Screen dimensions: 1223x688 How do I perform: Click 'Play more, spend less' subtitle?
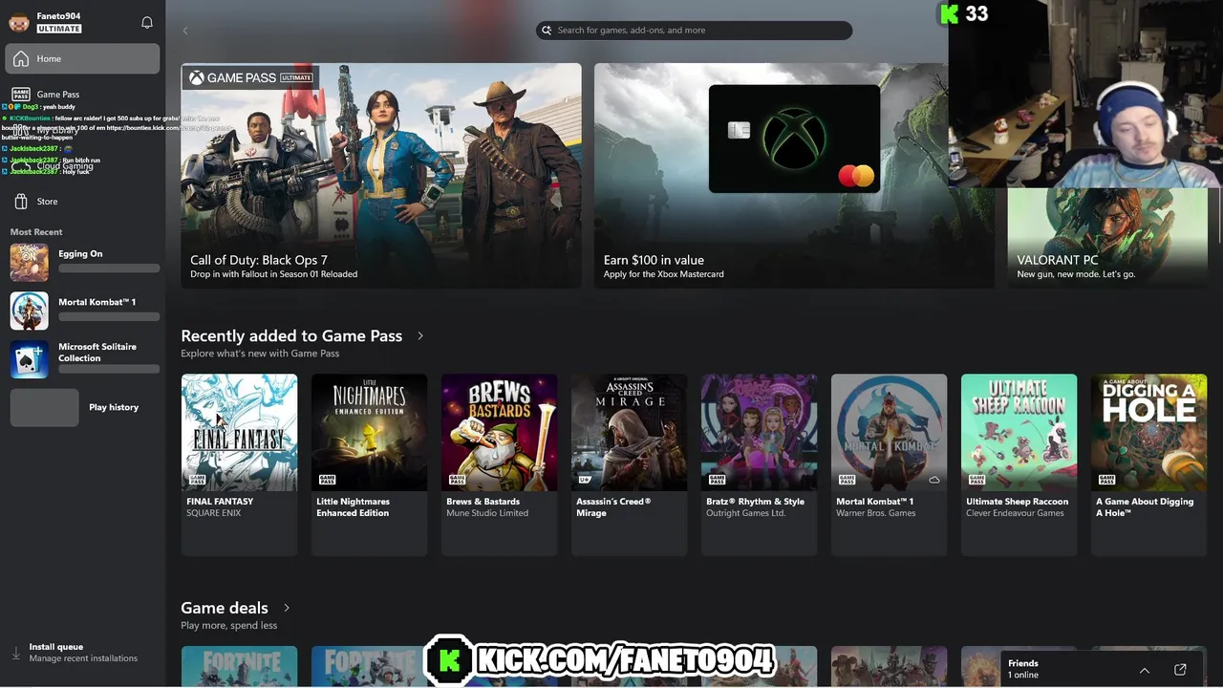pyautogui.click(x=229, y=626)
